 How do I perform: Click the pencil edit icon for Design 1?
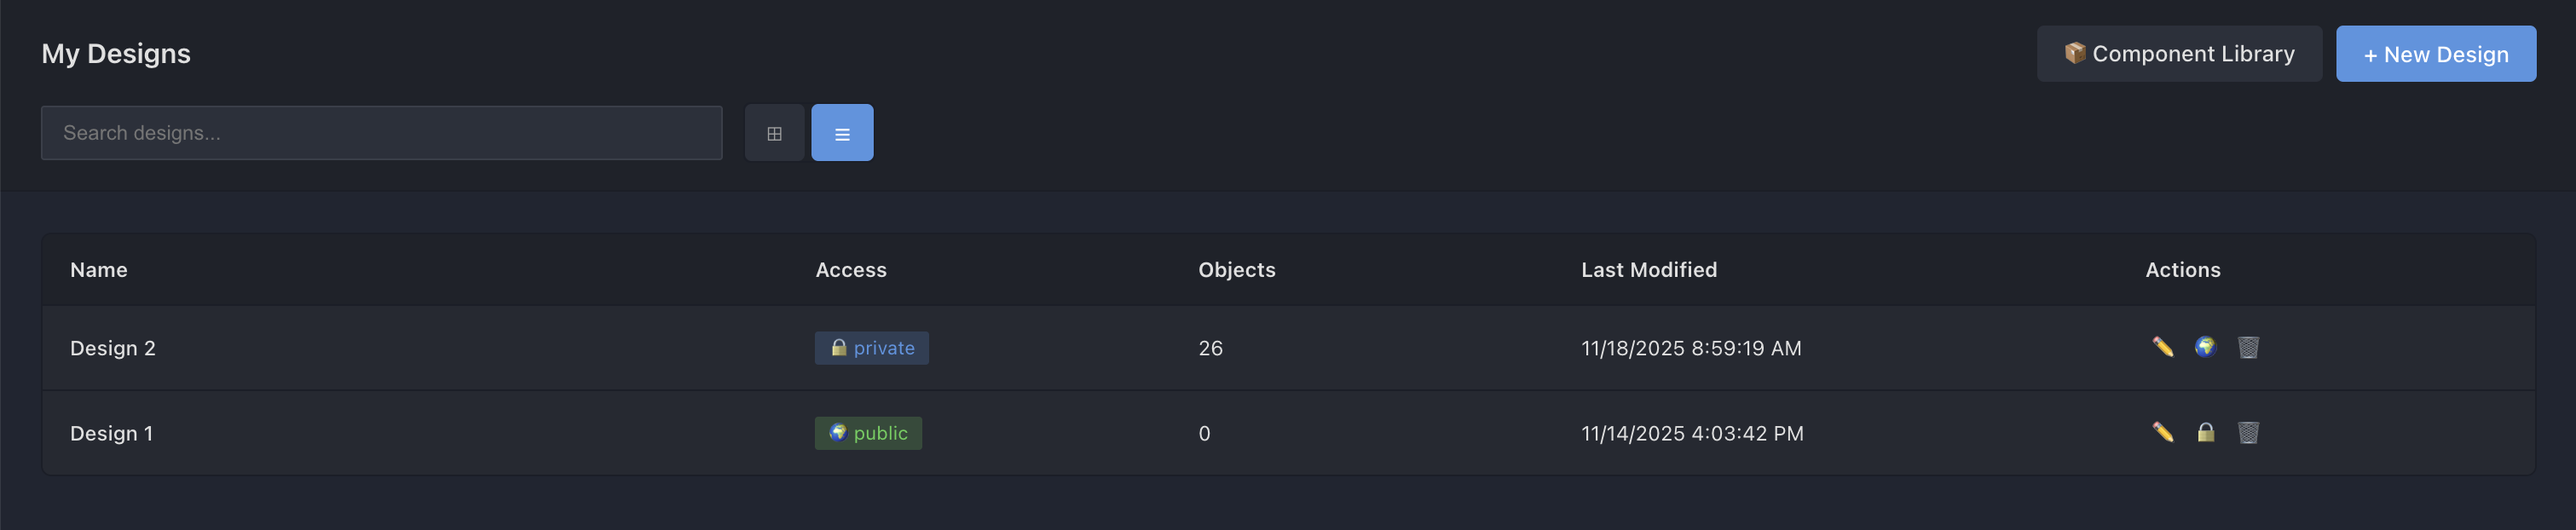(2162, 432)
